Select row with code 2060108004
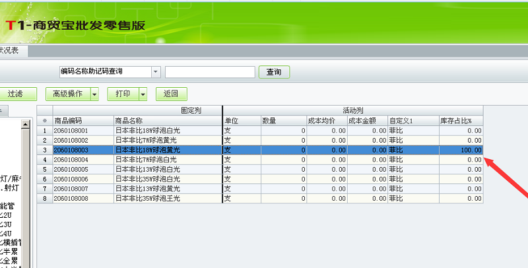 259,160
